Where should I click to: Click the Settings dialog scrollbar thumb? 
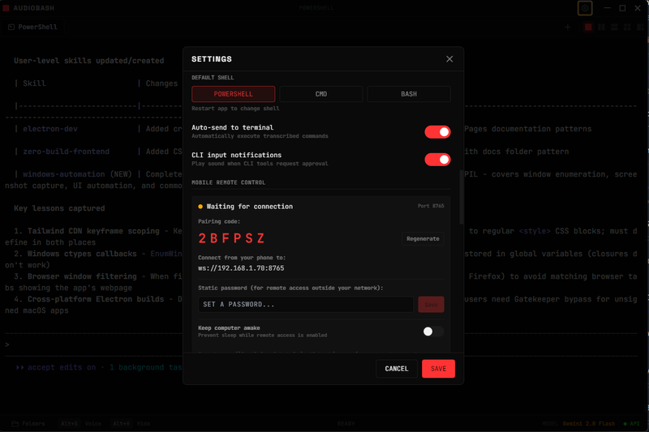461,197
